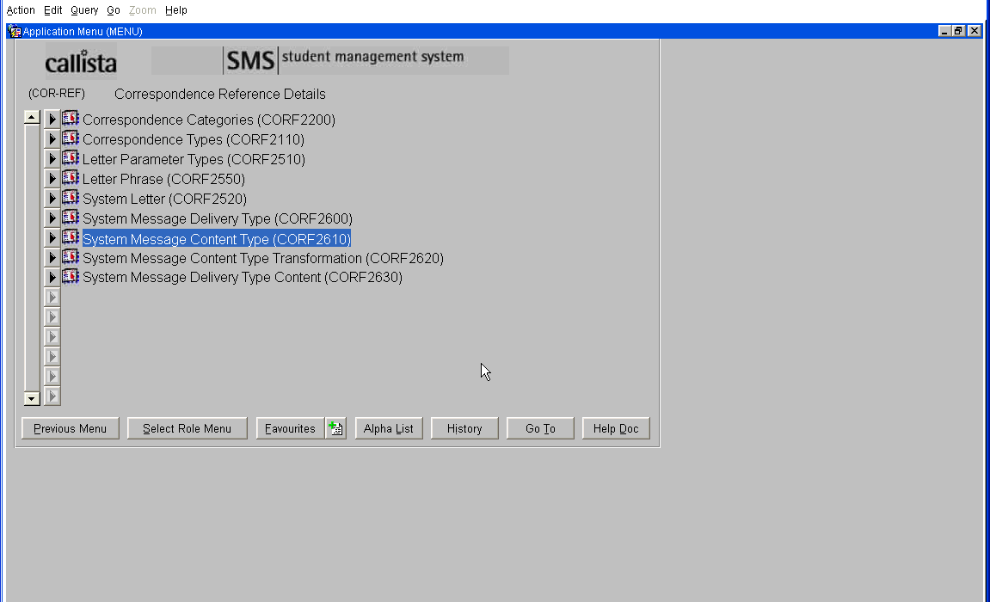Click the Letter Phrase (CORF2550) form icon
This screenshot has height=602, width=990.
pyautogui.click(x=71, y=178)
